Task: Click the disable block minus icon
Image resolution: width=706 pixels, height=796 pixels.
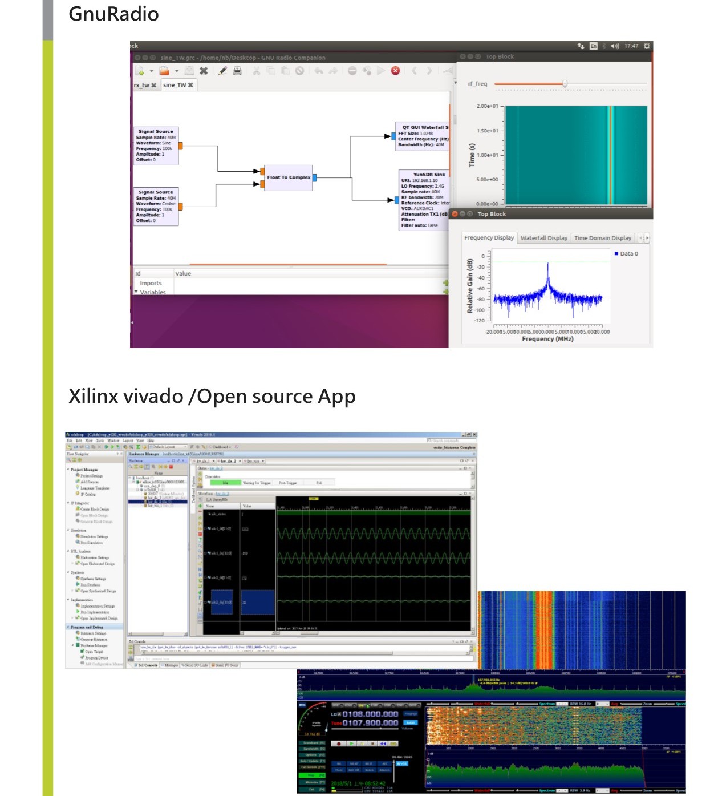Action: click(x=352, y=71)
